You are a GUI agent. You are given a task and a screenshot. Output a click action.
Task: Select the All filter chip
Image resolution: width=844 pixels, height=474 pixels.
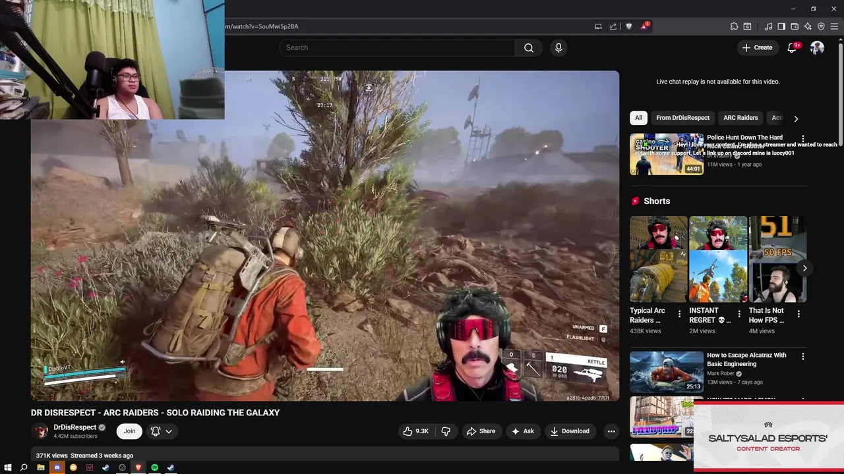coord(638,118)
